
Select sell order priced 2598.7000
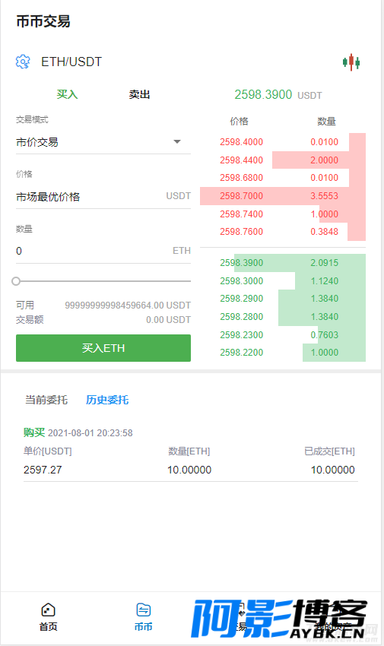(x=283, y=195)
